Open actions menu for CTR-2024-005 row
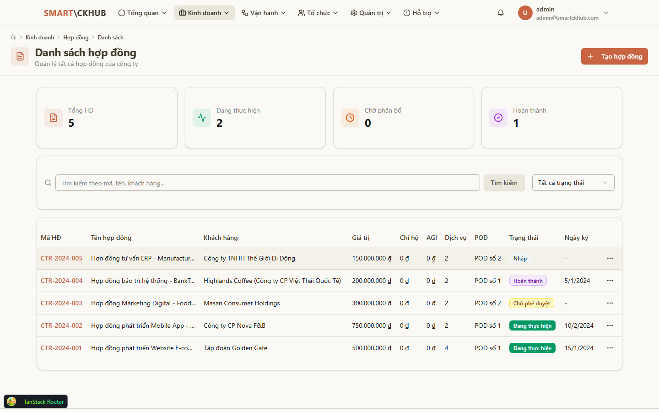 pos(610,258)
